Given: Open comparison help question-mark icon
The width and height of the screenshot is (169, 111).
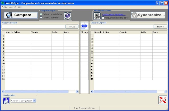Looking at the screenshot, I should pyautogui.click(x=68, y=16).
